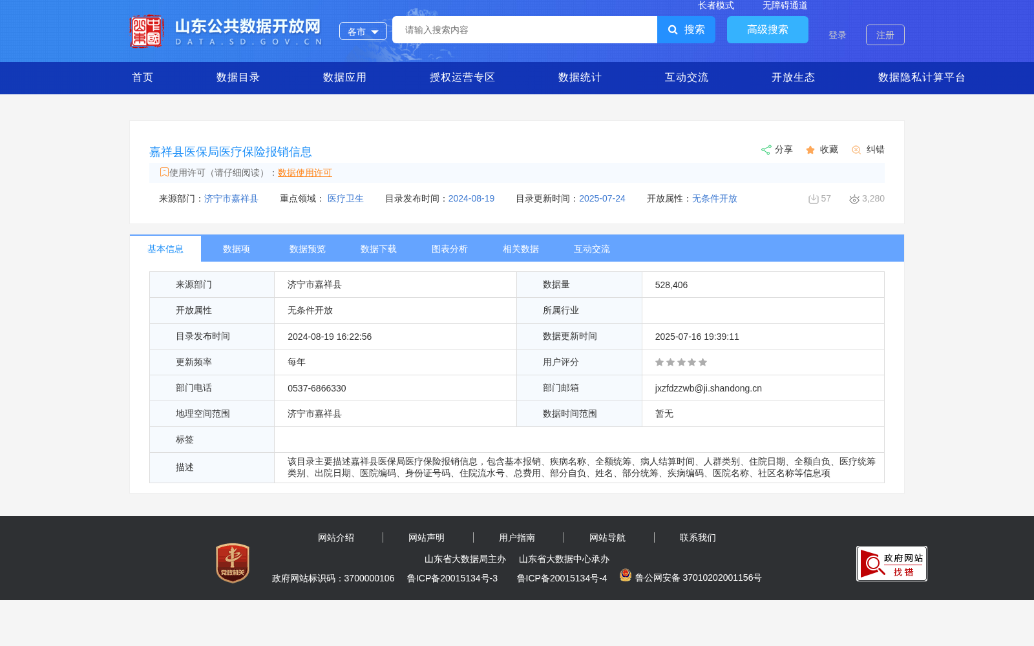This screenshot has width=1034, height=646.
Task: Click the 医疗卫生 domain link
Action: point(346,198)
